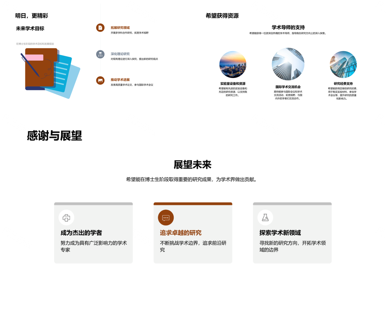Viewport: 386px width, 328px height.
Task: Click the circular sunset city photo
Action: point(233,65)
